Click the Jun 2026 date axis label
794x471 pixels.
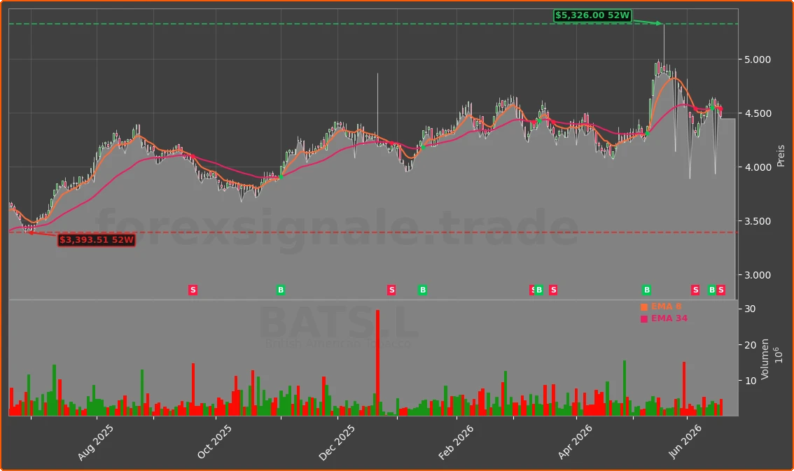coord(685,441)
